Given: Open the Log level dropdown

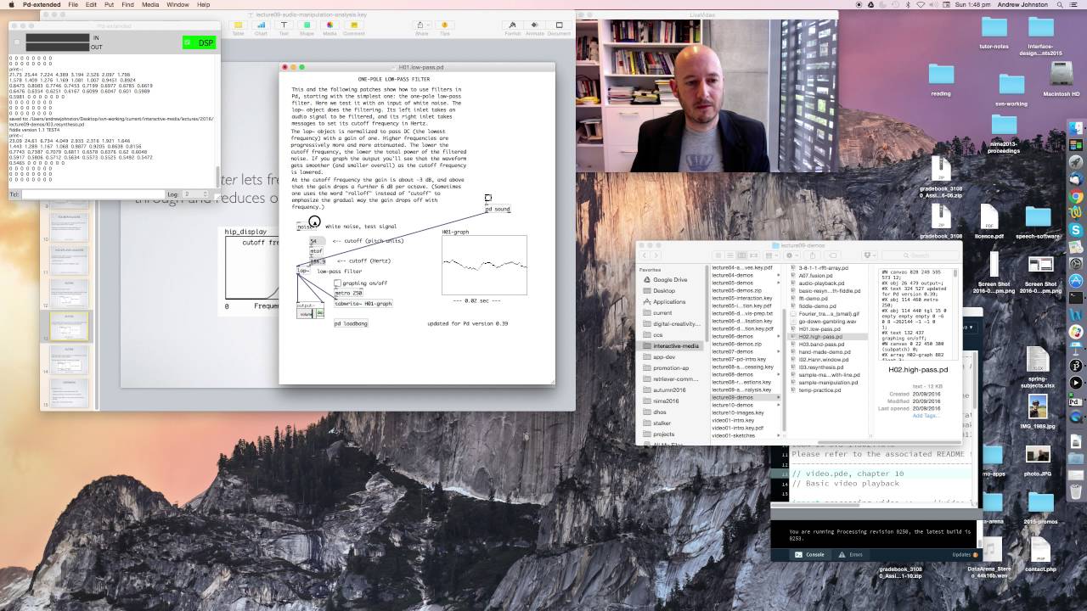Looking at the screenshot, I should pos(195,194).
